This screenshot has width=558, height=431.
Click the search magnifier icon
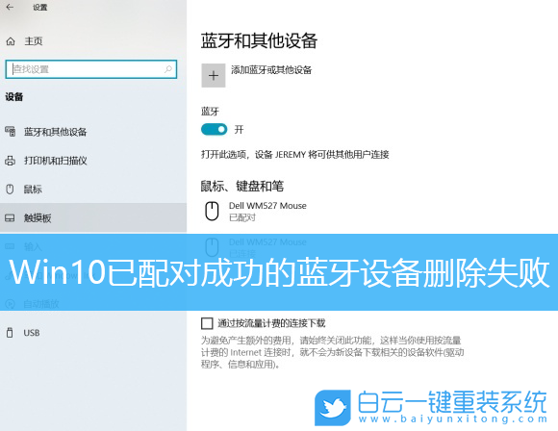click(x=168, y=69)
